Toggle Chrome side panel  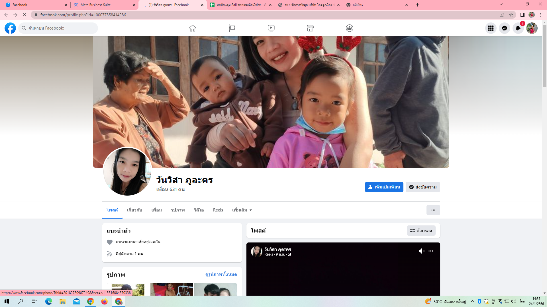tap(522, 15)
